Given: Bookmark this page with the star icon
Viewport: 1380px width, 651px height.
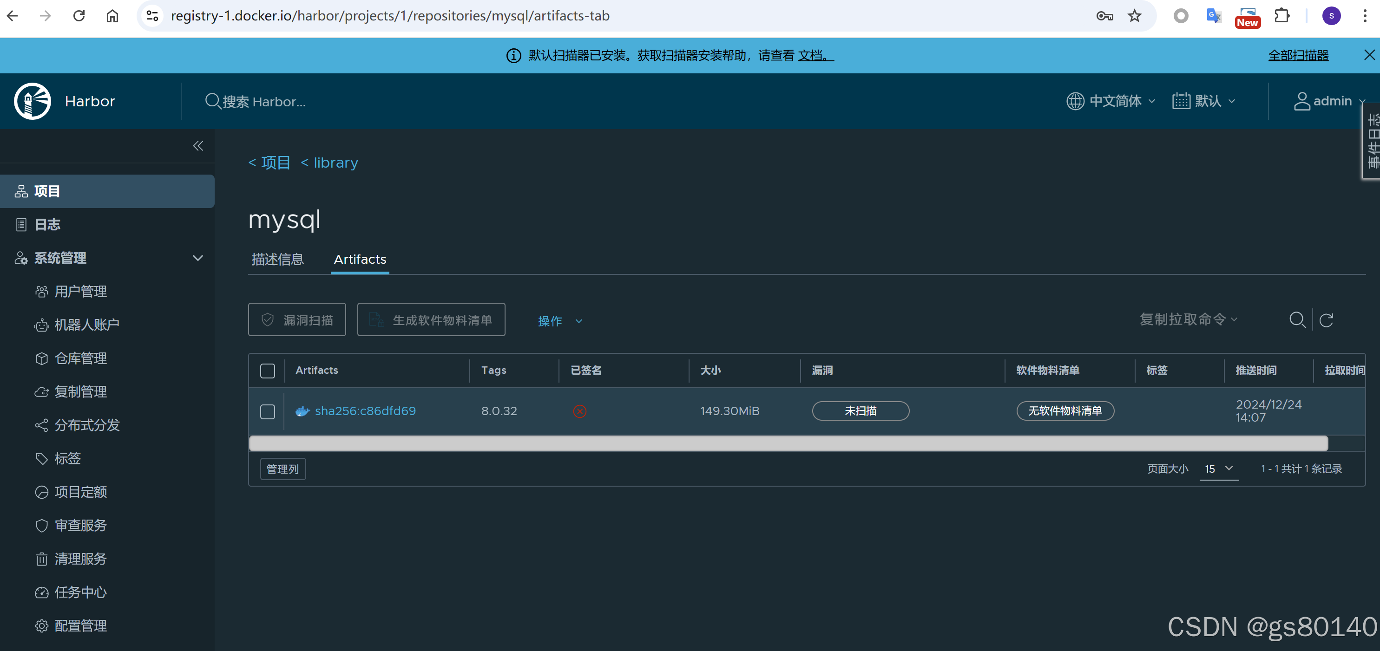Looking at the screenshot, I should (1134, 16).
